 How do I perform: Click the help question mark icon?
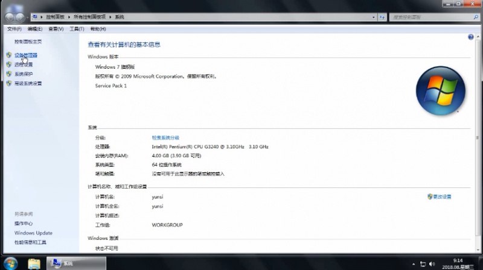click(x=471, y=37)
